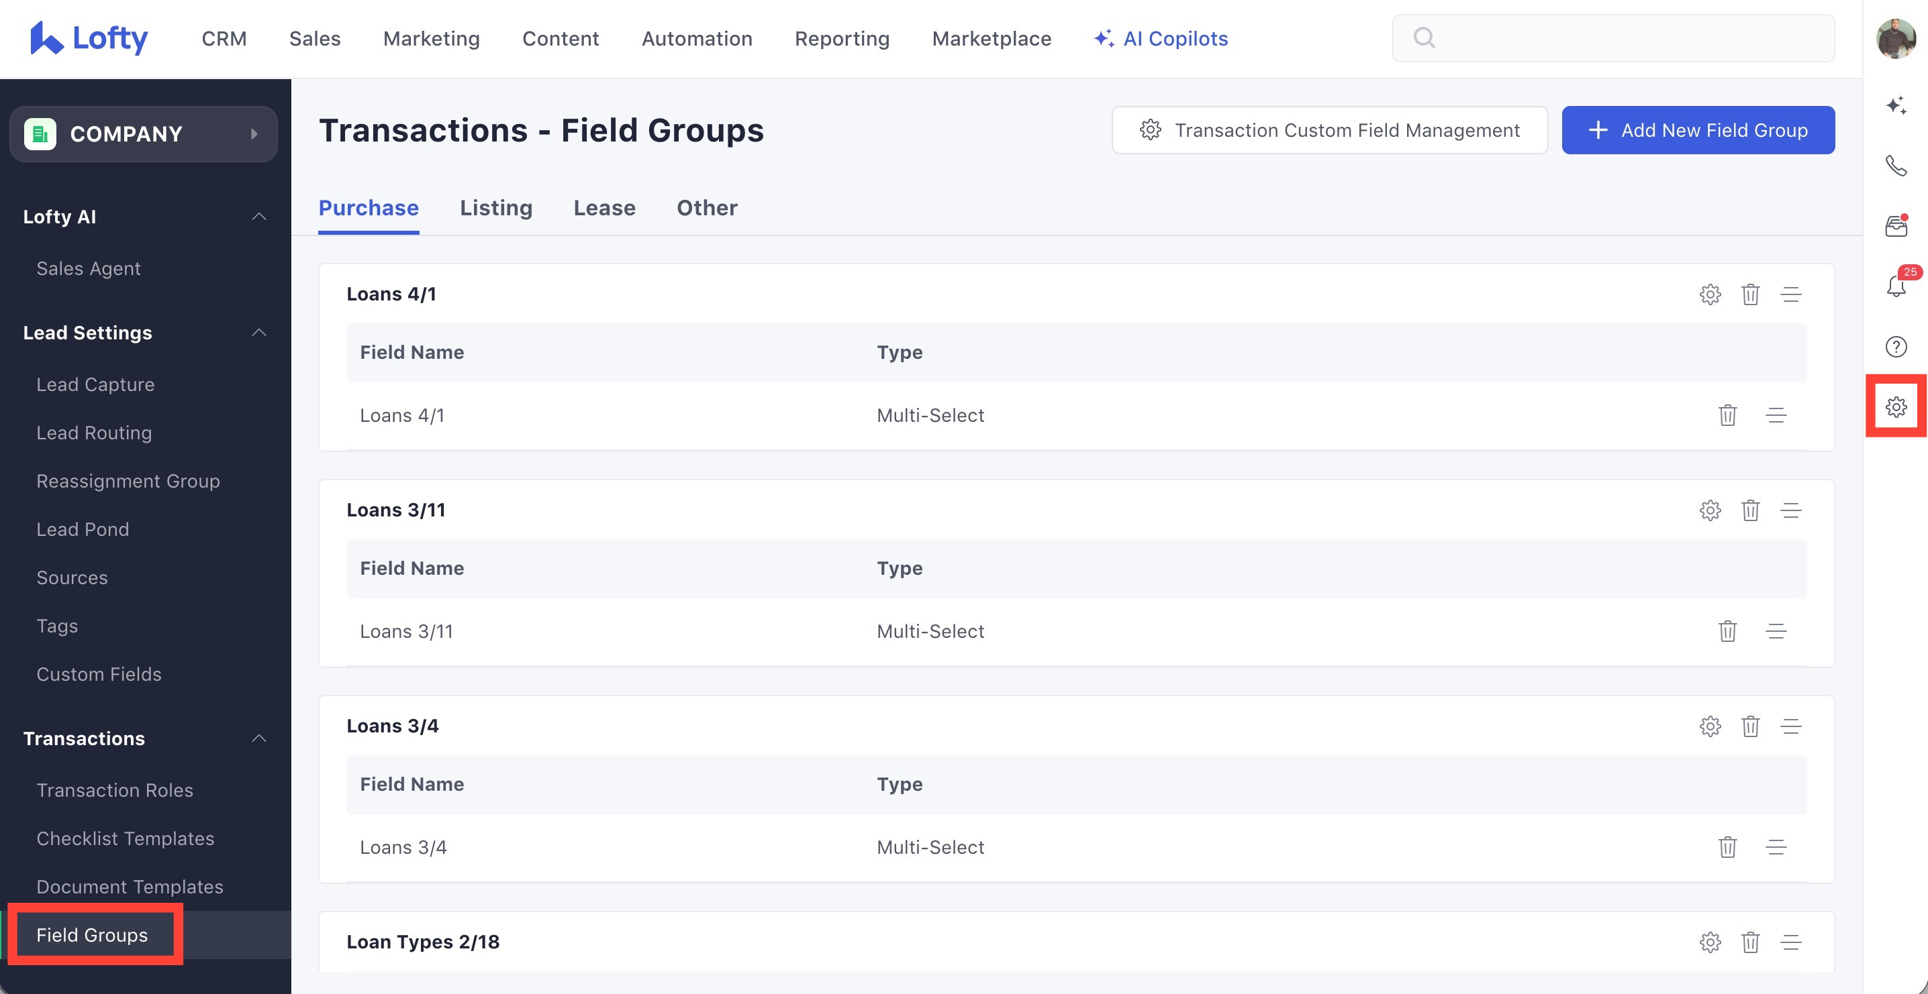Image resolution: width=1928 pixels, height=994 pixels.
Task: Collapse the Lofty AI sidebar section
Action: (259, 217)
